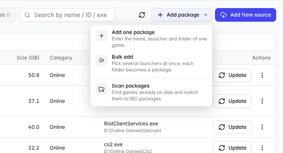Open more actions for the 37.1 GB row
This screenshot has width=283, height=153.
point(262,101)
